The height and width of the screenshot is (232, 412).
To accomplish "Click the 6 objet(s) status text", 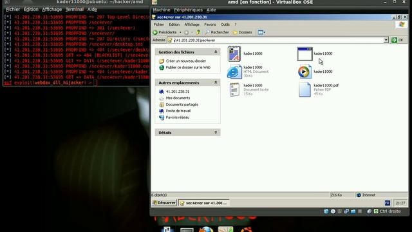I will pyautogui.click(x=159, y=195).
